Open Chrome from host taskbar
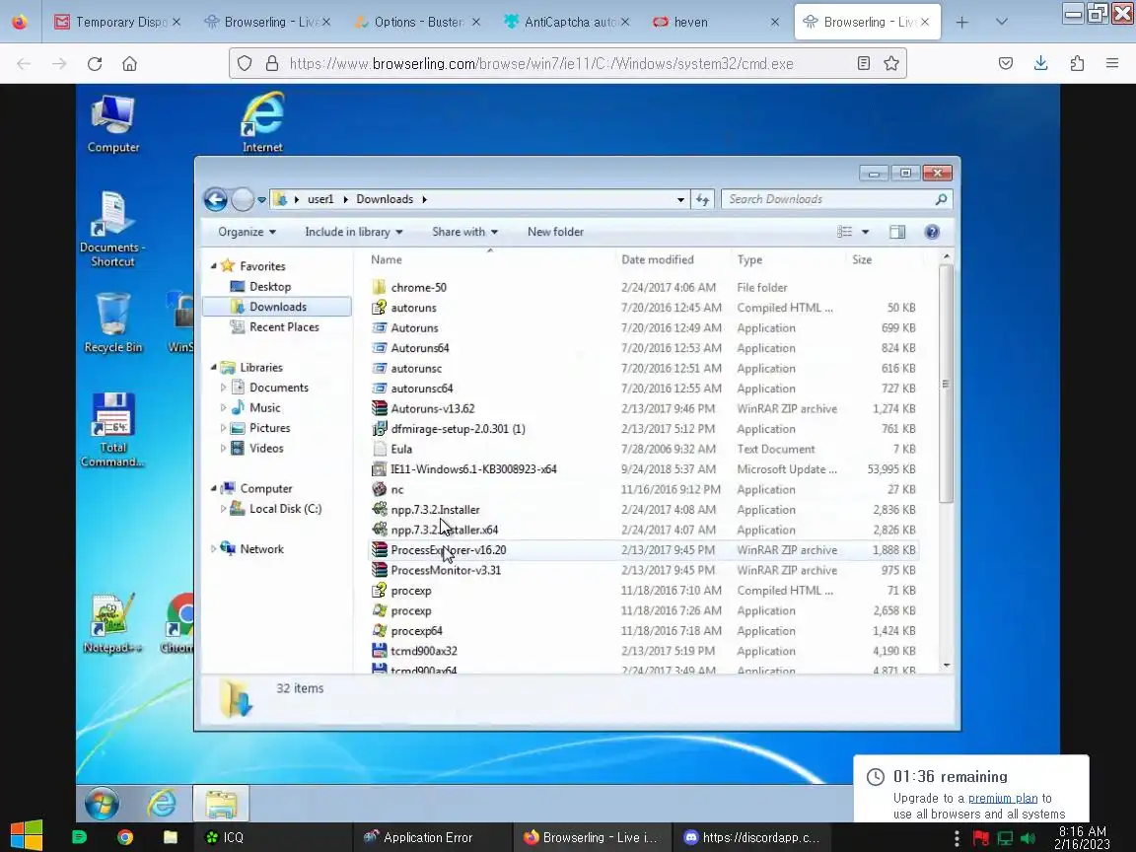The height and width of the screenshot is (852, 1136). pyautogui.click(x=125, y=837)
